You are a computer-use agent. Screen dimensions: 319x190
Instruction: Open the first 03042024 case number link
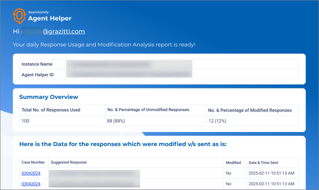pos(31,173)
